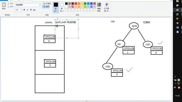182x102 pixels.
Task: Pick the white color swatch in second row
Action: point(66,7)
